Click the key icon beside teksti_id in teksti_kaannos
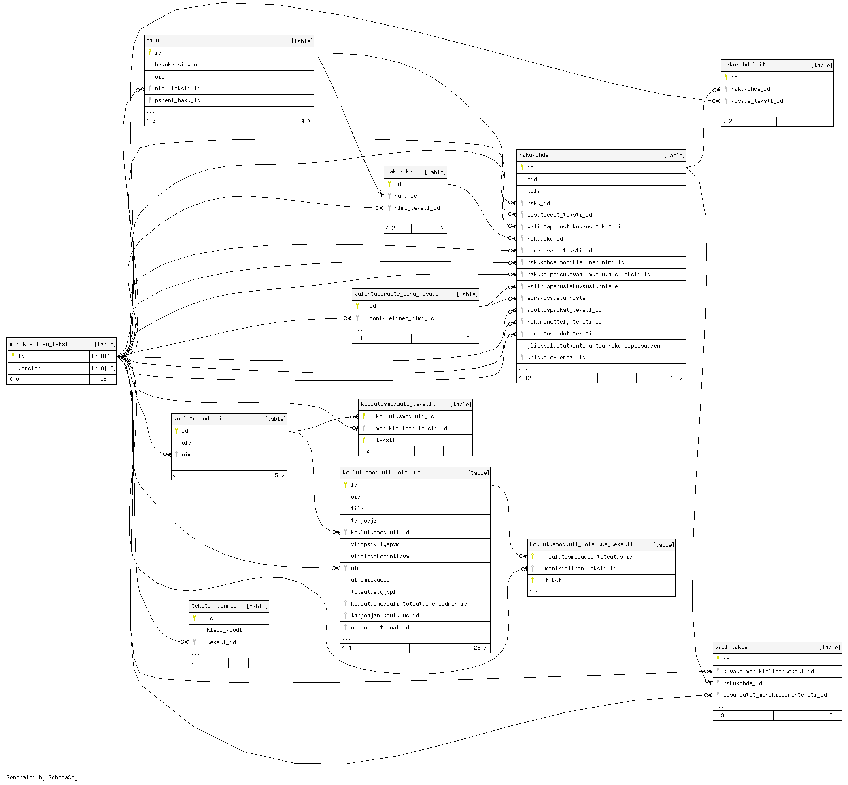 click(x=194, y=642)
